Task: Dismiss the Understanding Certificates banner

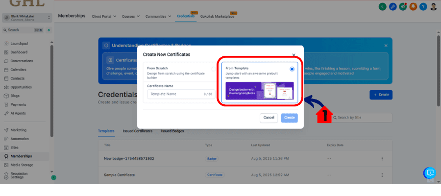Action: (386, 46)
